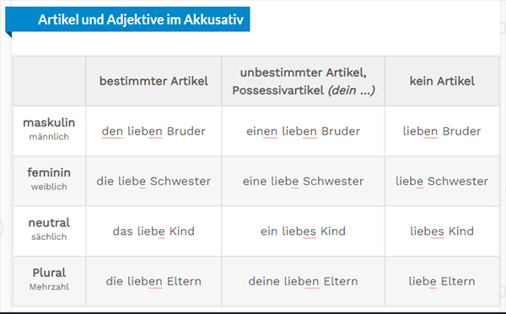Click the 'liebes Kind' cell under kein Artikel
Viewport: 506px width, 314px height.
pos(442,232)
